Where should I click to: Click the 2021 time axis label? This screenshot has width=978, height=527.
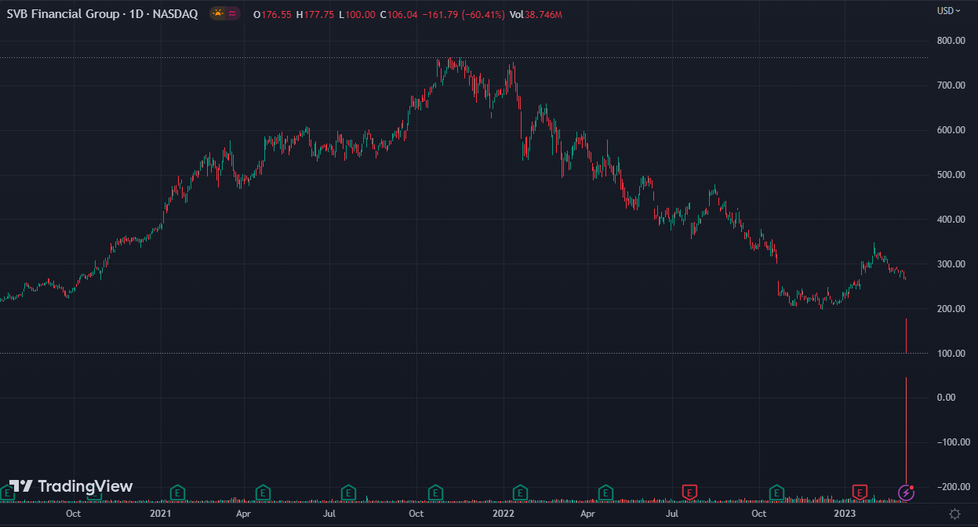160,514
